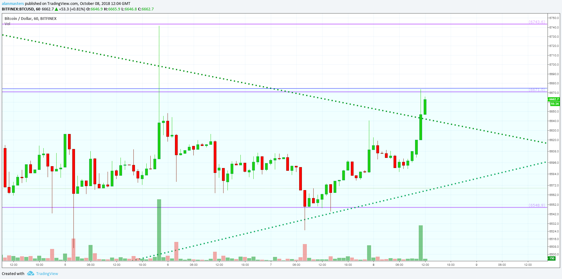
Task: Open the alanmasters author profile link
Action: [x=13, y=4]
